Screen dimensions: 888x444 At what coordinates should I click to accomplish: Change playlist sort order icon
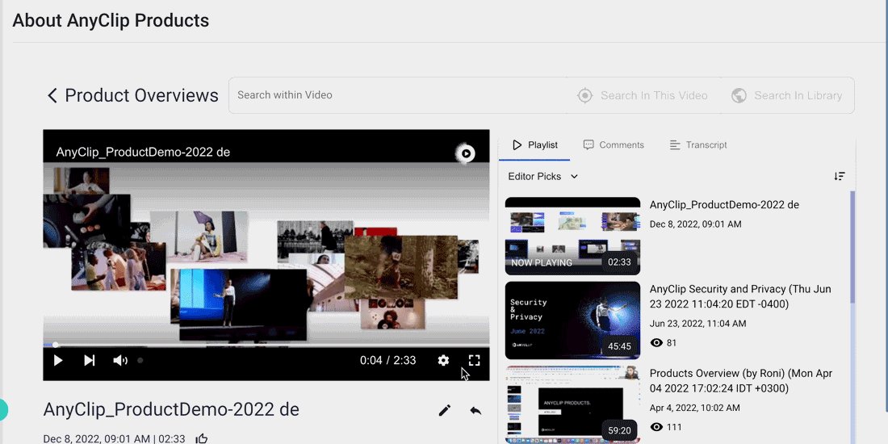pos(840,176)
